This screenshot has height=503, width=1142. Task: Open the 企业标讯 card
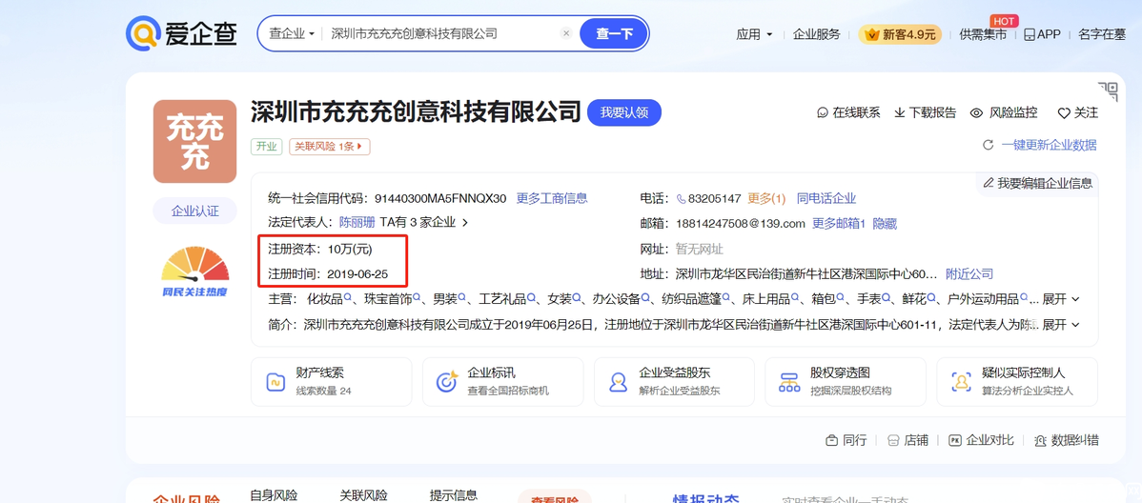[x=502, y=381]
